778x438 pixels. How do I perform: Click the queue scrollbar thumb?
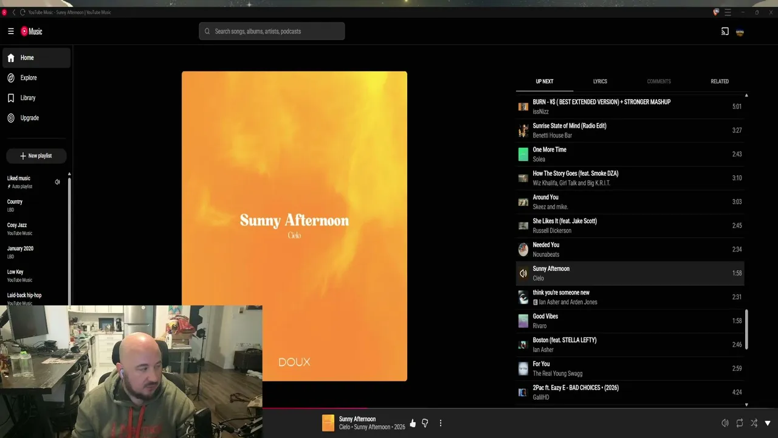coord(746,329)
